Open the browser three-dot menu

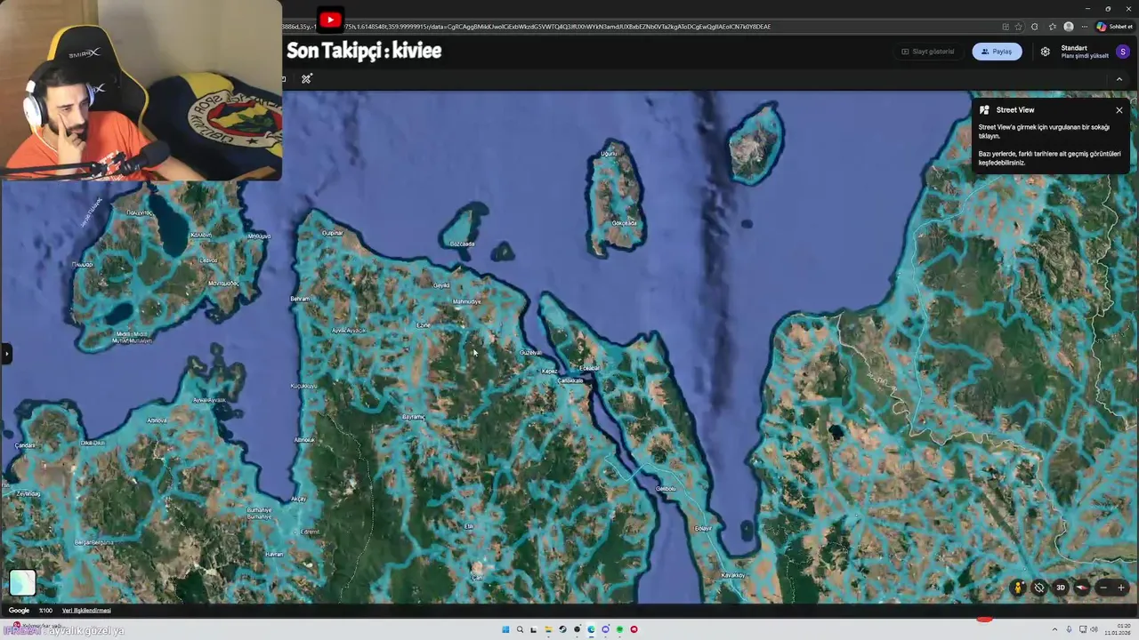1084,27
